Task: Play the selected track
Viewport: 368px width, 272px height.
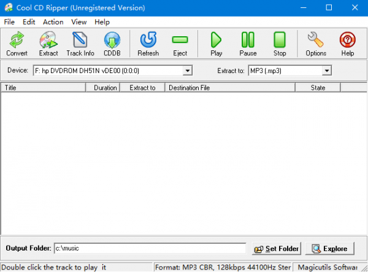Action: [216, 44]
